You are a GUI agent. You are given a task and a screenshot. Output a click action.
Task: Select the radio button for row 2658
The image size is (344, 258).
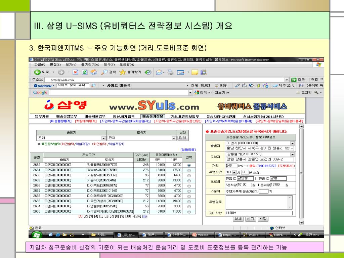[x=189, y=186]
